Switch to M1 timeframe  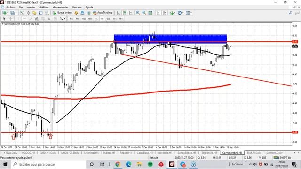[71, 19]
